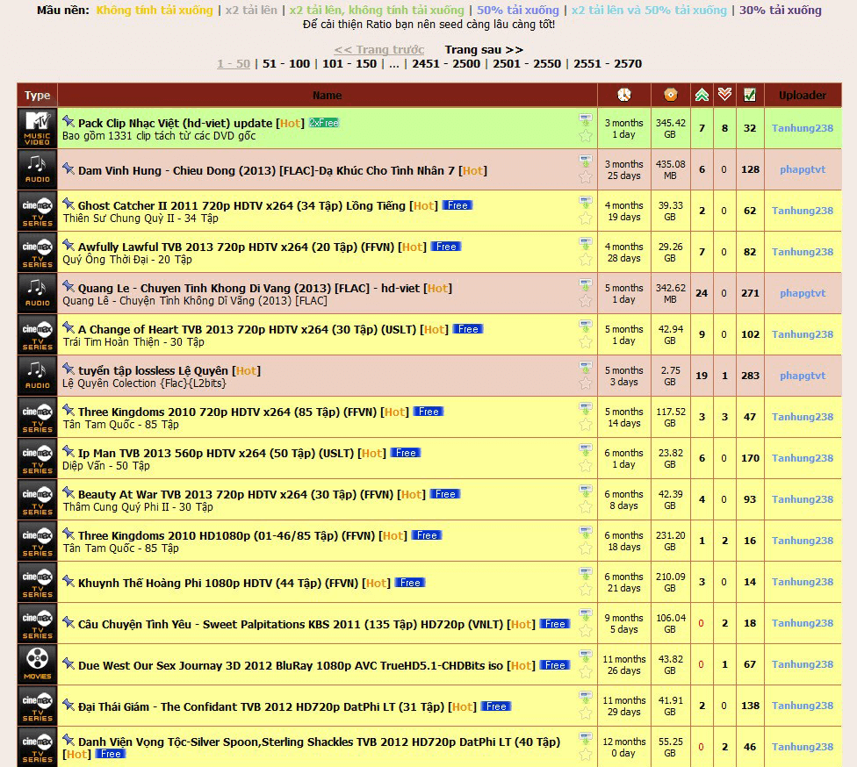Click completed count 138 on Đại Thái Giám
This screenshot has height=767, width=857.
click(750, 706)
